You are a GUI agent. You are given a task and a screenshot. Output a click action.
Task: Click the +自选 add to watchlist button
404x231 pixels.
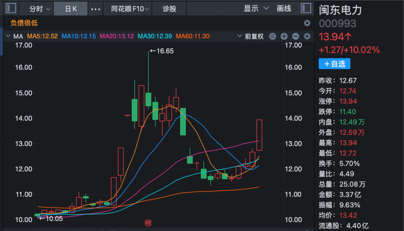pos(334,64)
